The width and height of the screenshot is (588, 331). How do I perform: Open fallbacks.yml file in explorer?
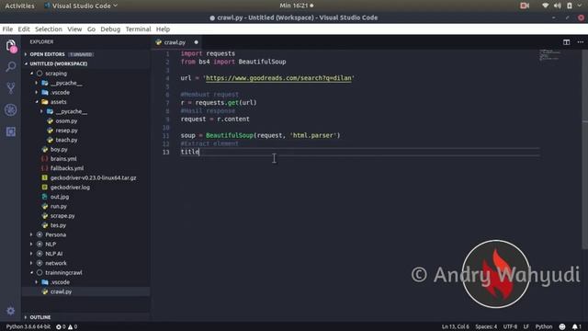point(67,168)
